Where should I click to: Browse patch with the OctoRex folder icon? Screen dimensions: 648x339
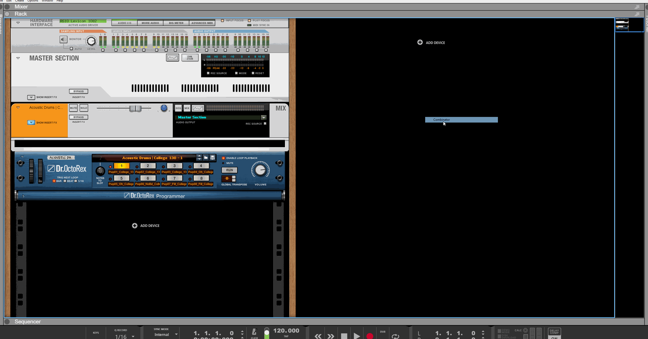(206, 158)
